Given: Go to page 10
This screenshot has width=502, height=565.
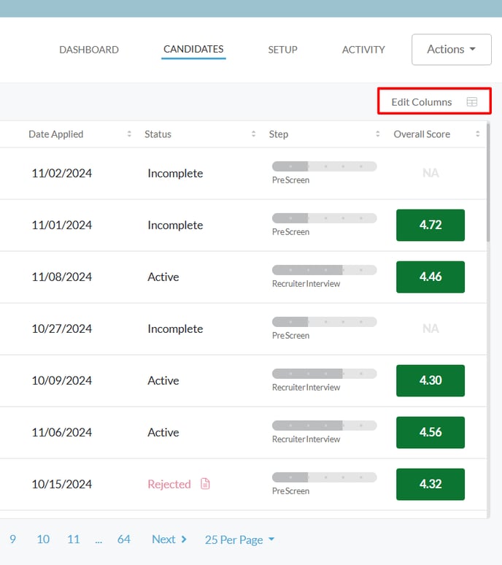Looking at the screenshot, I should (x=43, y=539).
